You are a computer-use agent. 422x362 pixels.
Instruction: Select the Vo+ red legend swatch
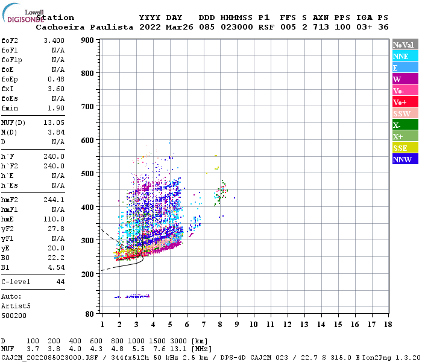[405, 102]
